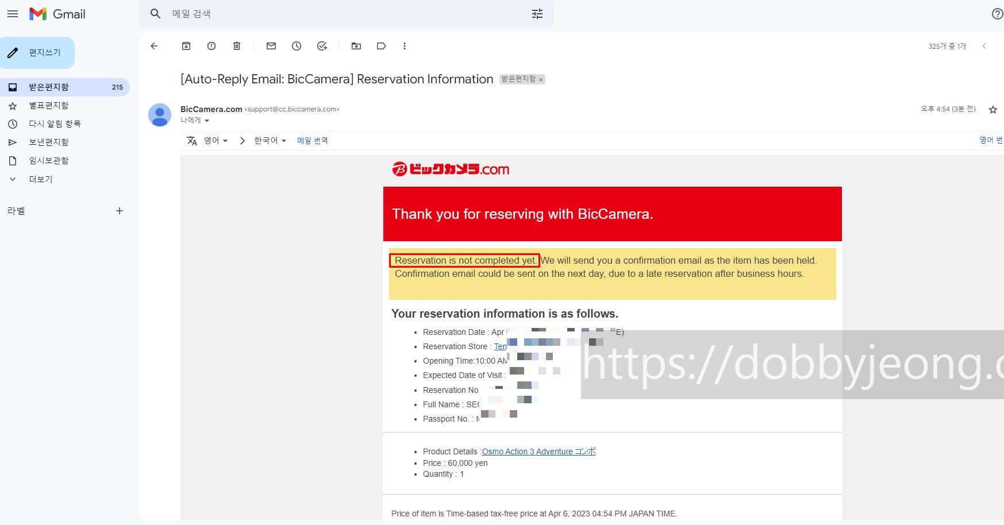Screen dimensions: 1004x525
Task: Open the help question mark icon
Action: click(x=998, y=14)
